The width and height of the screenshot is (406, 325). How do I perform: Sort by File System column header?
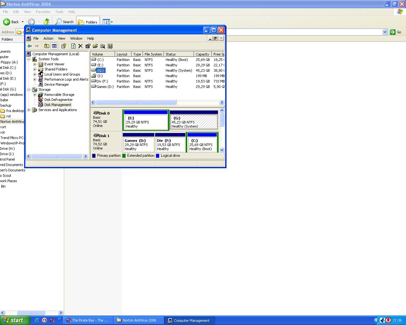153,54
